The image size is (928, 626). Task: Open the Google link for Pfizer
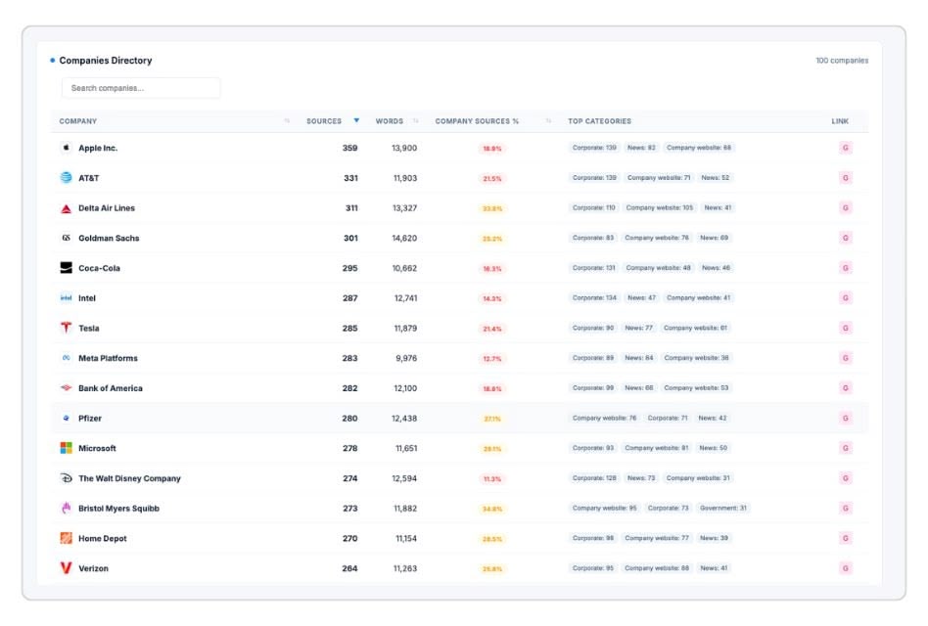pyautogui.click(x=845, y=419)
